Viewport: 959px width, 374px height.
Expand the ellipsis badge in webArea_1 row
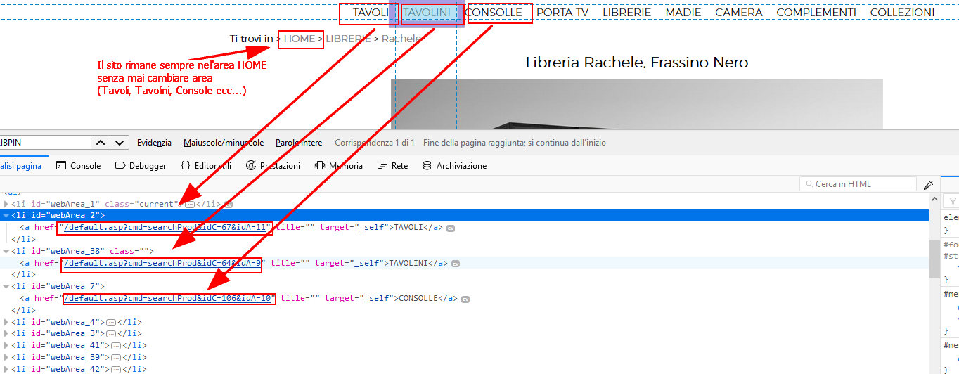(190, 205)
